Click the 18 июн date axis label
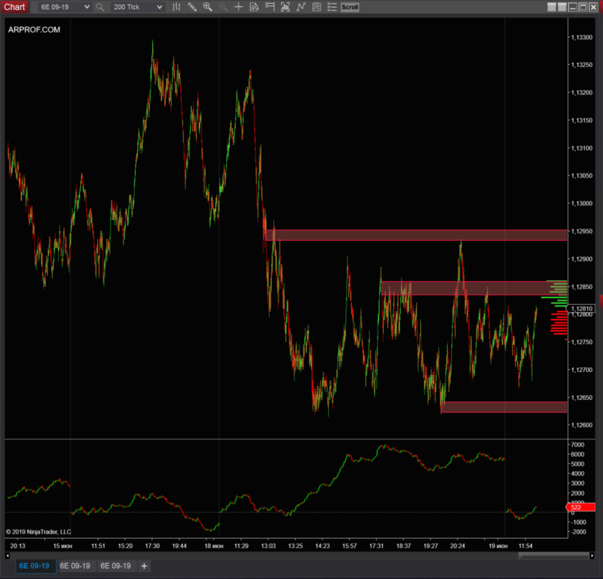 (214, 546)
